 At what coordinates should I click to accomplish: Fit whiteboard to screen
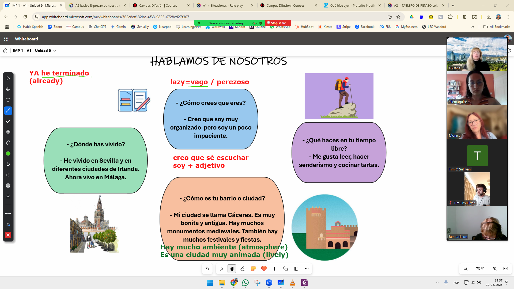tap(506, 269)
